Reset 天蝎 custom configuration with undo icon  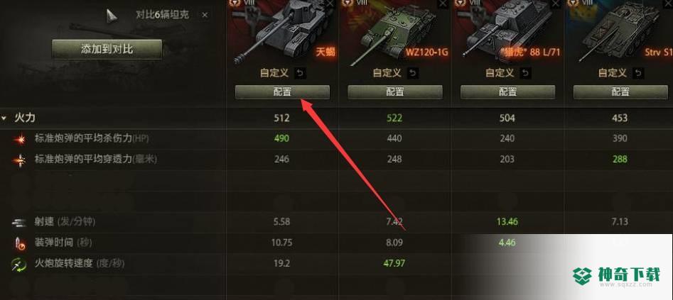tap(300, 73)
